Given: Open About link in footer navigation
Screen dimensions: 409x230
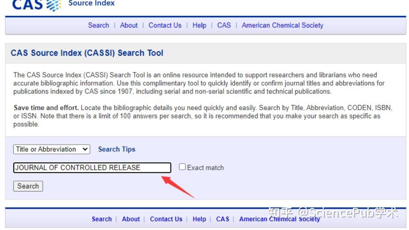Looking at the screenshot, I should [131, 219].
